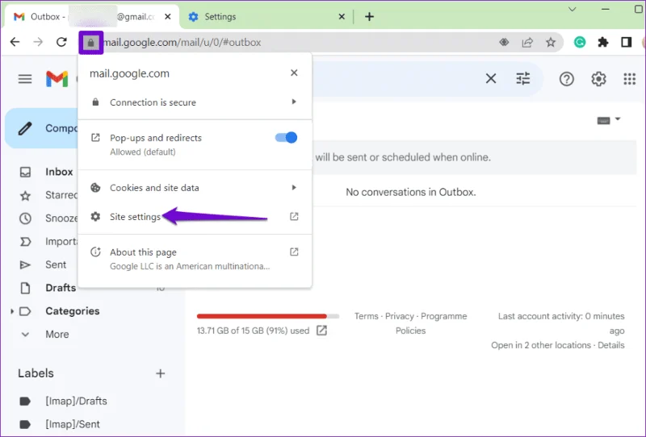The width and height of the screenshot is (646, 437).
Task: Click 13.71 GB of 15 GB used text
Action: 253,331
